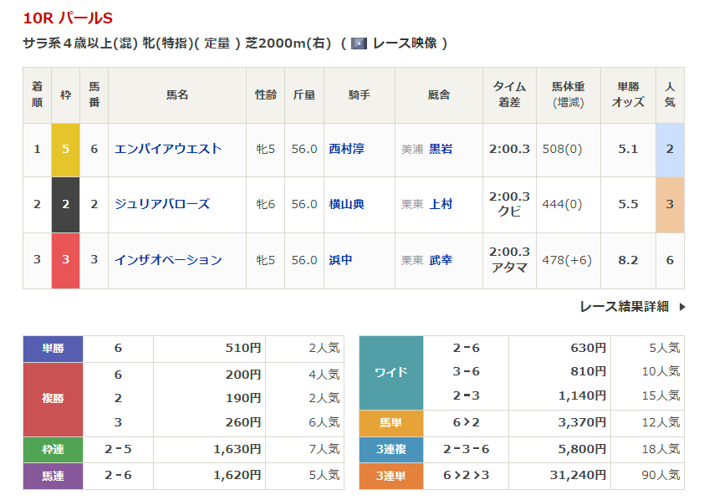The image size is (704, 500).
Task: Select jockey 西村淳
Action: 346,149
